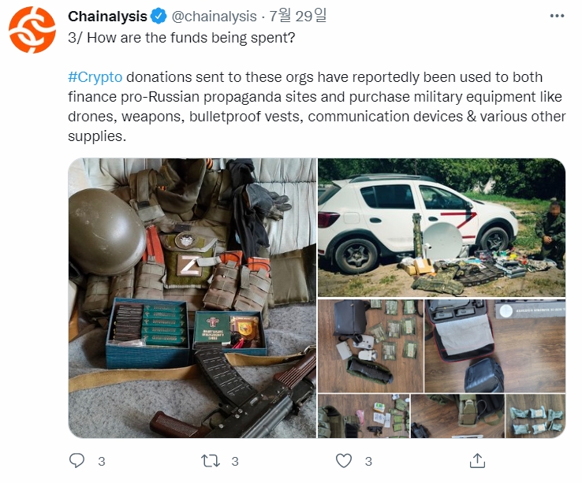Open the three-dot more options menu
The height and width of the screenshot is (483, 582).
557,16
